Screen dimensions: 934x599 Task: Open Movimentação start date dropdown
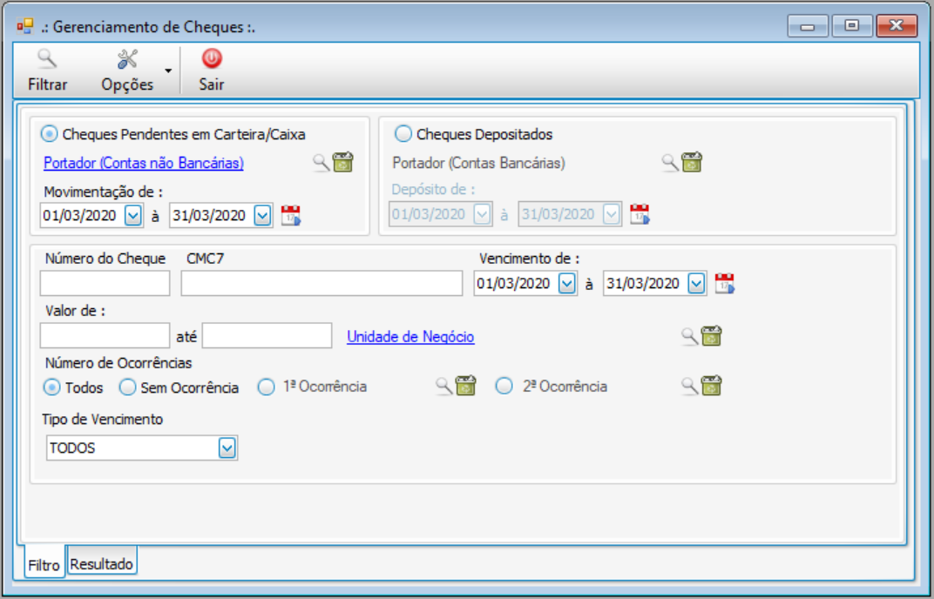pyautogui.click(x=132, y=215)
